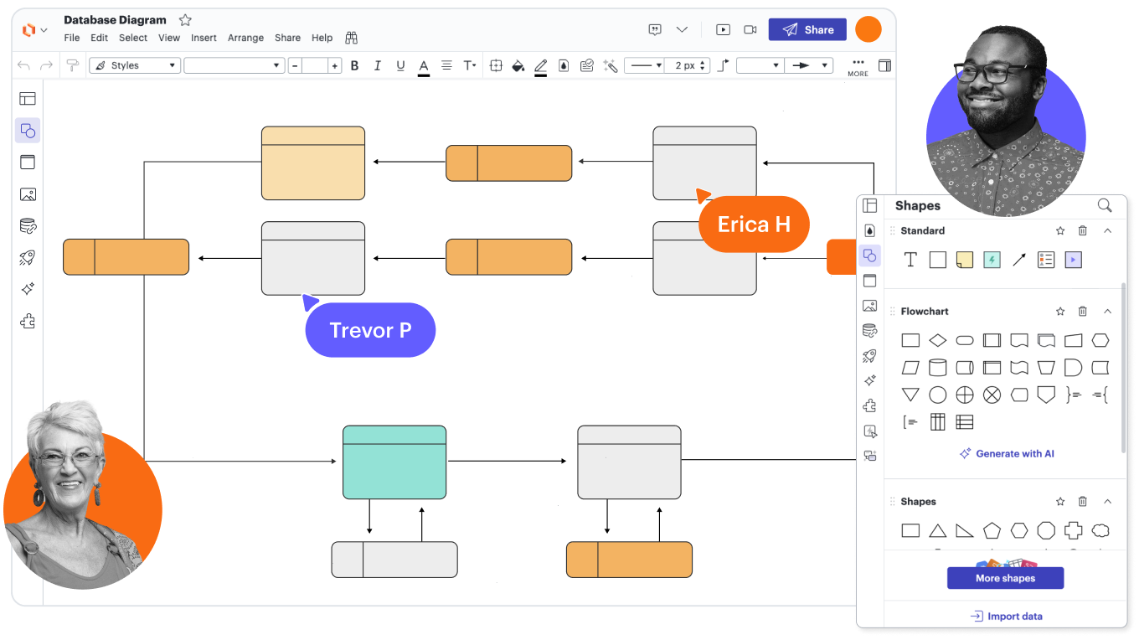Click the More shapes button
The width and height of the screenshot is (1139, 640).
[x=1005, y=578]
